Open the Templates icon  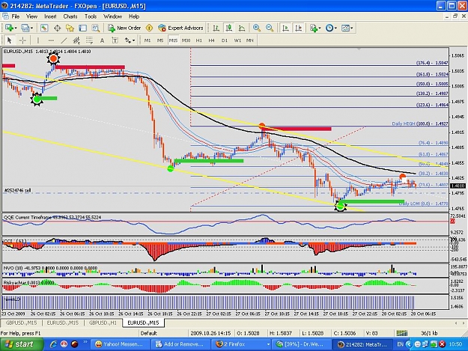point(345,28)
